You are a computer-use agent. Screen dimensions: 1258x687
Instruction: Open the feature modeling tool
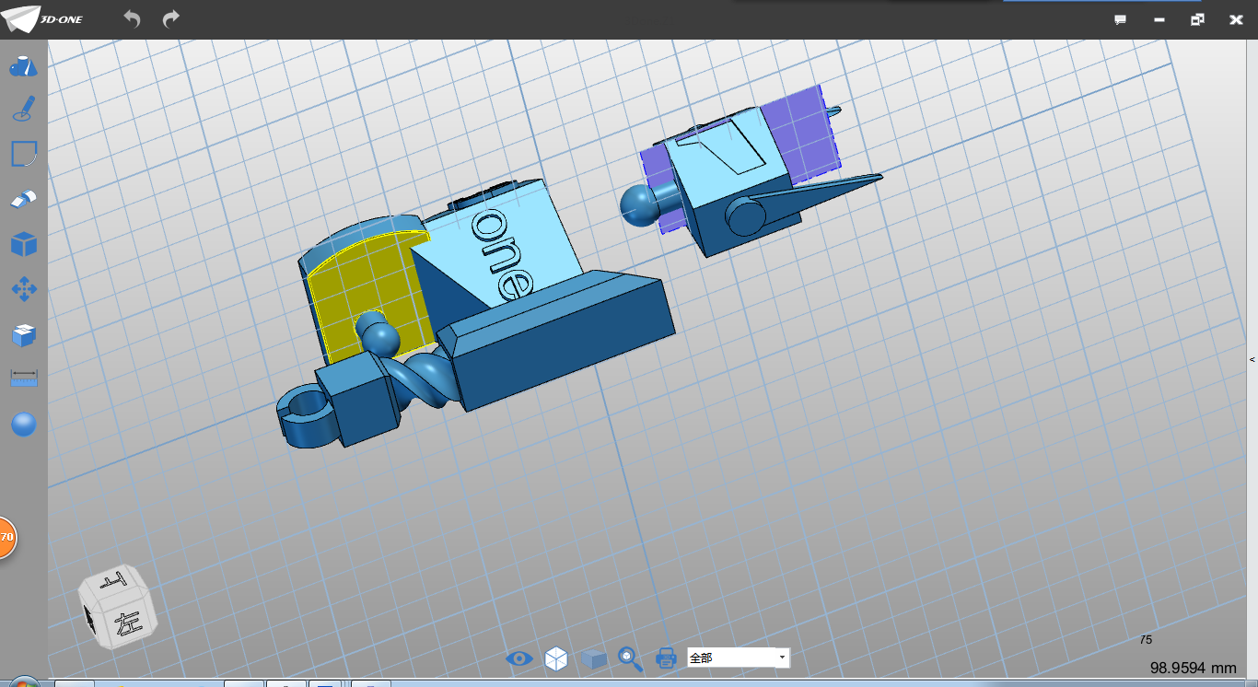(x=24, y=199)
